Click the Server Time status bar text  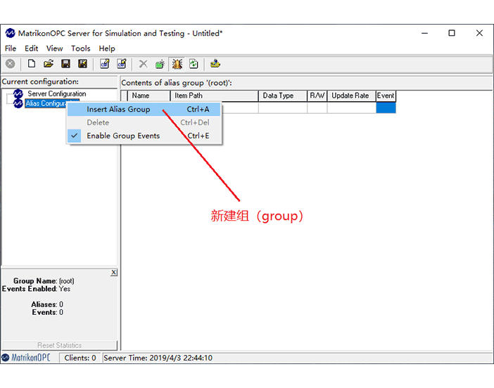[x=158, y=358]
